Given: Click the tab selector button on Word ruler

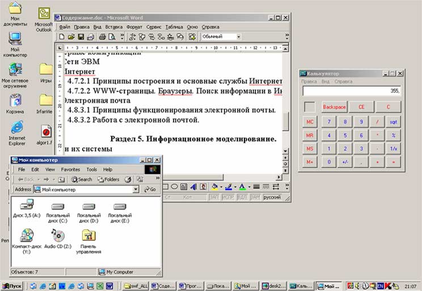Looking at the screenshot, I should [60, 48].
